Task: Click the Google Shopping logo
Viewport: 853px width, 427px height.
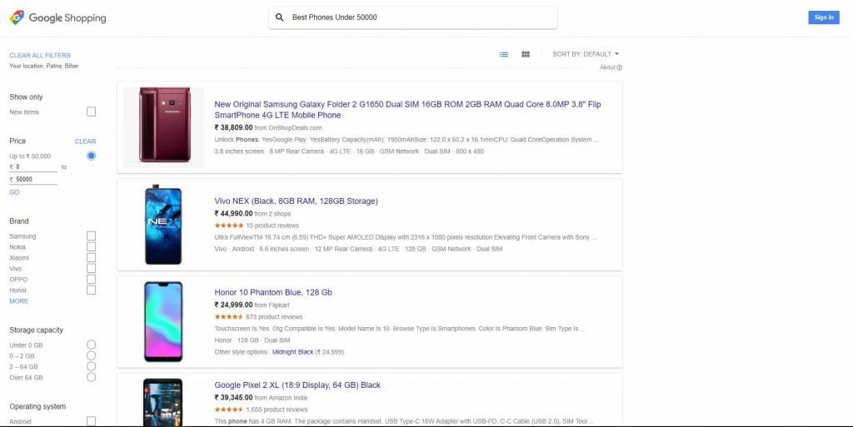Action: click(x=57, y=18)
